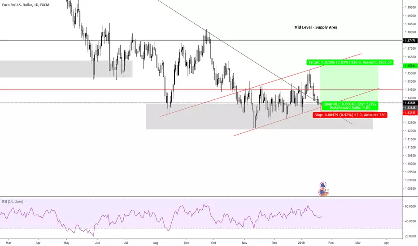Click the black 1.17471 horizontal line price tag
Viewport: 418px width, 246px height.
(x=410, y=41)
